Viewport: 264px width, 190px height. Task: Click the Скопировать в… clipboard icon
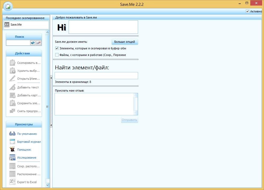pos(12,63)
